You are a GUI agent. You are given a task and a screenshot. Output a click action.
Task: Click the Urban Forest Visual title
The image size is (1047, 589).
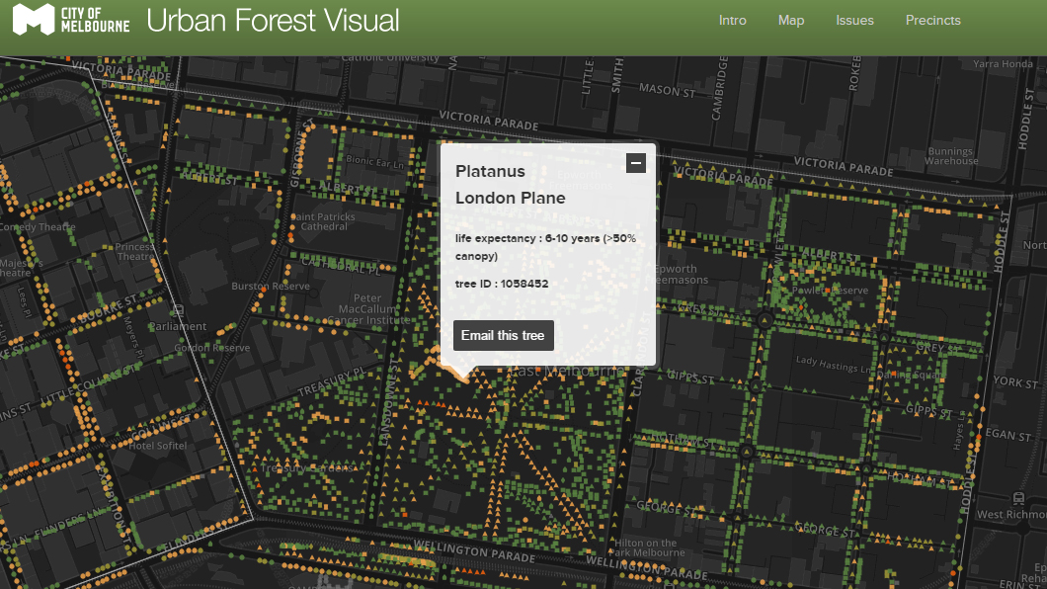coord(273,21)
